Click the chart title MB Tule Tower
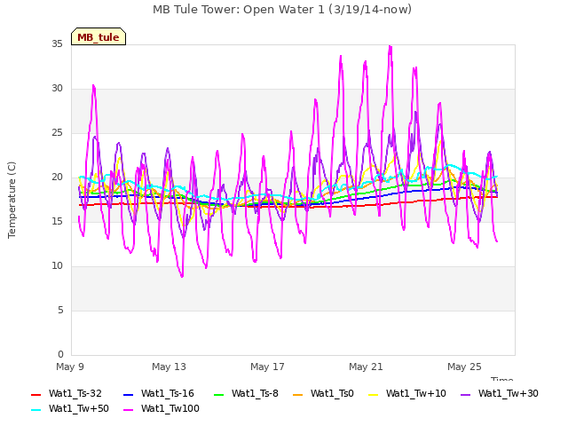This screenshot has height=426, width=568. (x=282, y=10)
